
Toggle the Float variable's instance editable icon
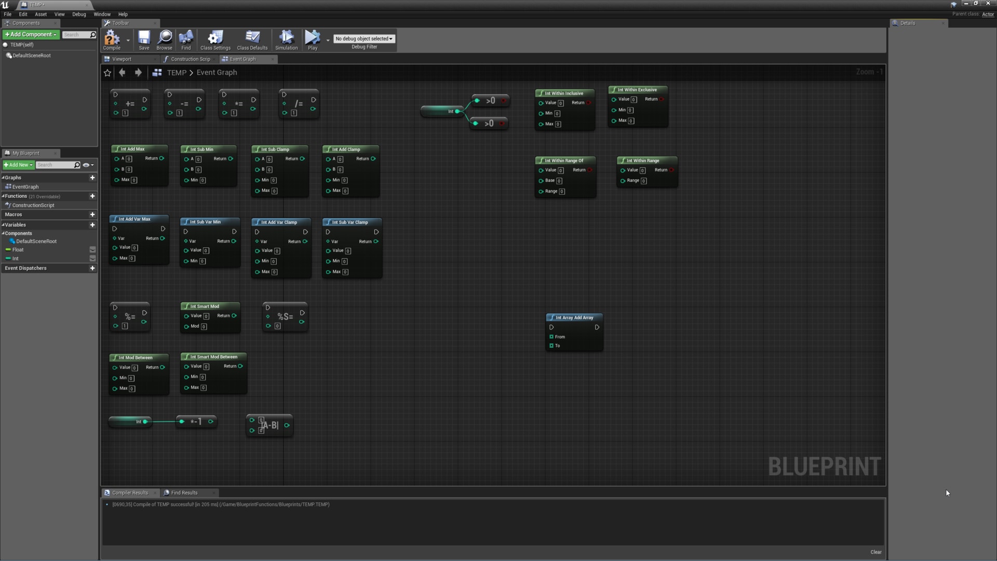92,250
